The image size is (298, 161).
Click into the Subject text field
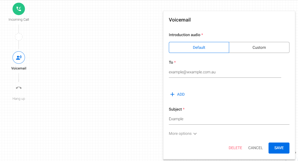[229, 119]
